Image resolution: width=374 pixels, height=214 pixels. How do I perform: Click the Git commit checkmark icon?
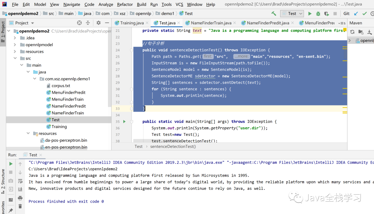364,13
